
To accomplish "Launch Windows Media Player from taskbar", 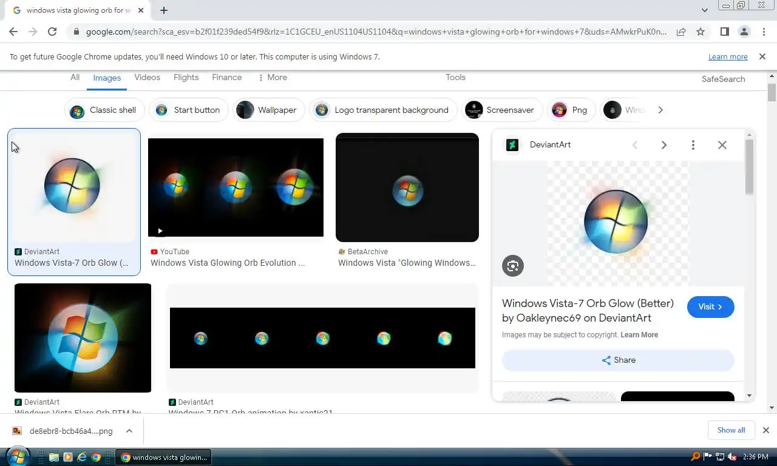I will (67, 458).
